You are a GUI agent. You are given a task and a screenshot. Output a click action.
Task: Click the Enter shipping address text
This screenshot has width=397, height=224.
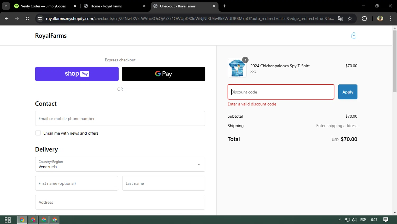pyautogui.click(x=337, y=126)
